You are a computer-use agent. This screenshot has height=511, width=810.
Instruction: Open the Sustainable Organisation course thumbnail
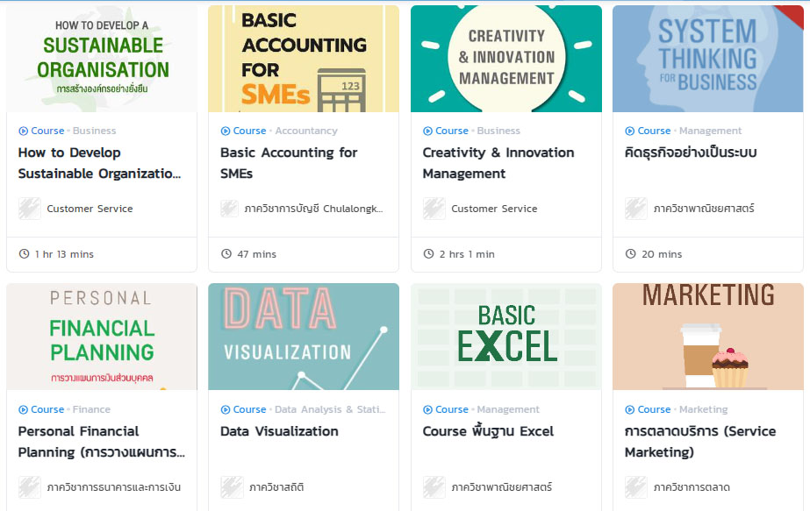point(102,59)
